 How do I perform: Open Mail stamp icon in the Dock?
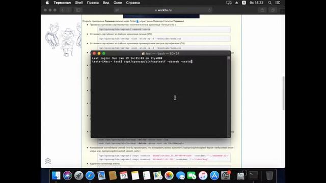pos(101,176)
